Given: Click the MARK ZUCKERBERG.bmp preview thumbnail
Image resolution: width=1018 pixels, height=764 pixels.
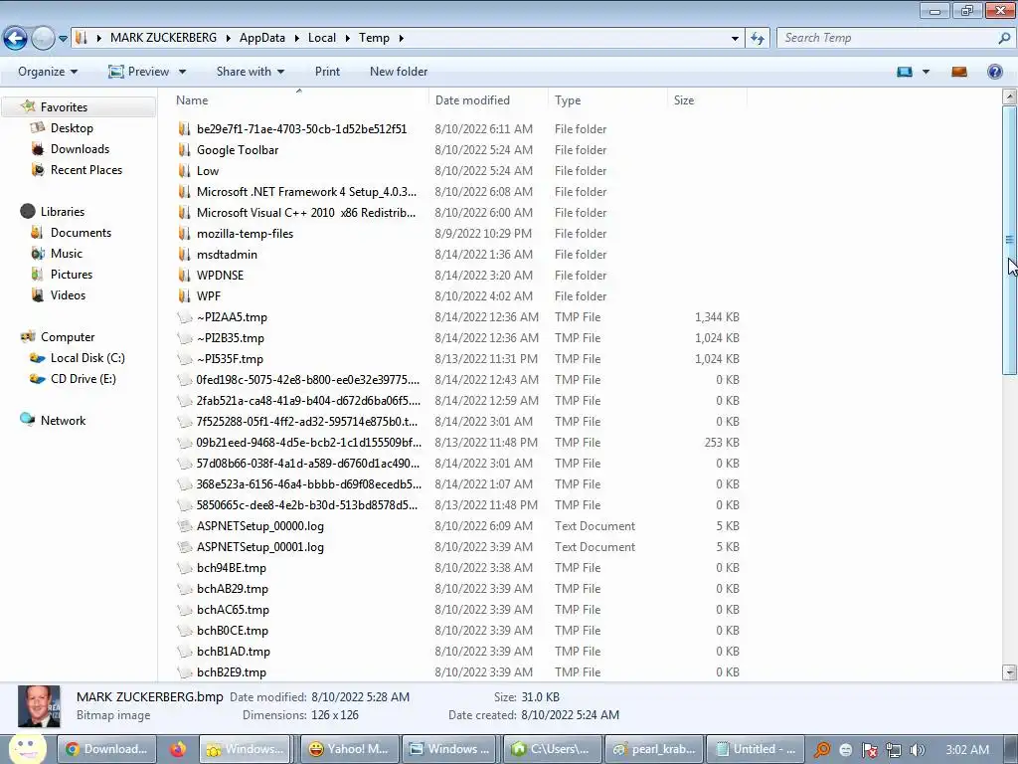Looking at the screenshot, I should (x=39, y=706).
